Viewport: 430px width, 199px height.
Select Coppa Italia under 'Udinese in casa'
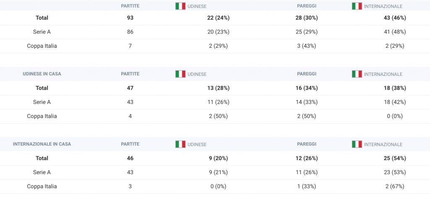coord(42,116)
